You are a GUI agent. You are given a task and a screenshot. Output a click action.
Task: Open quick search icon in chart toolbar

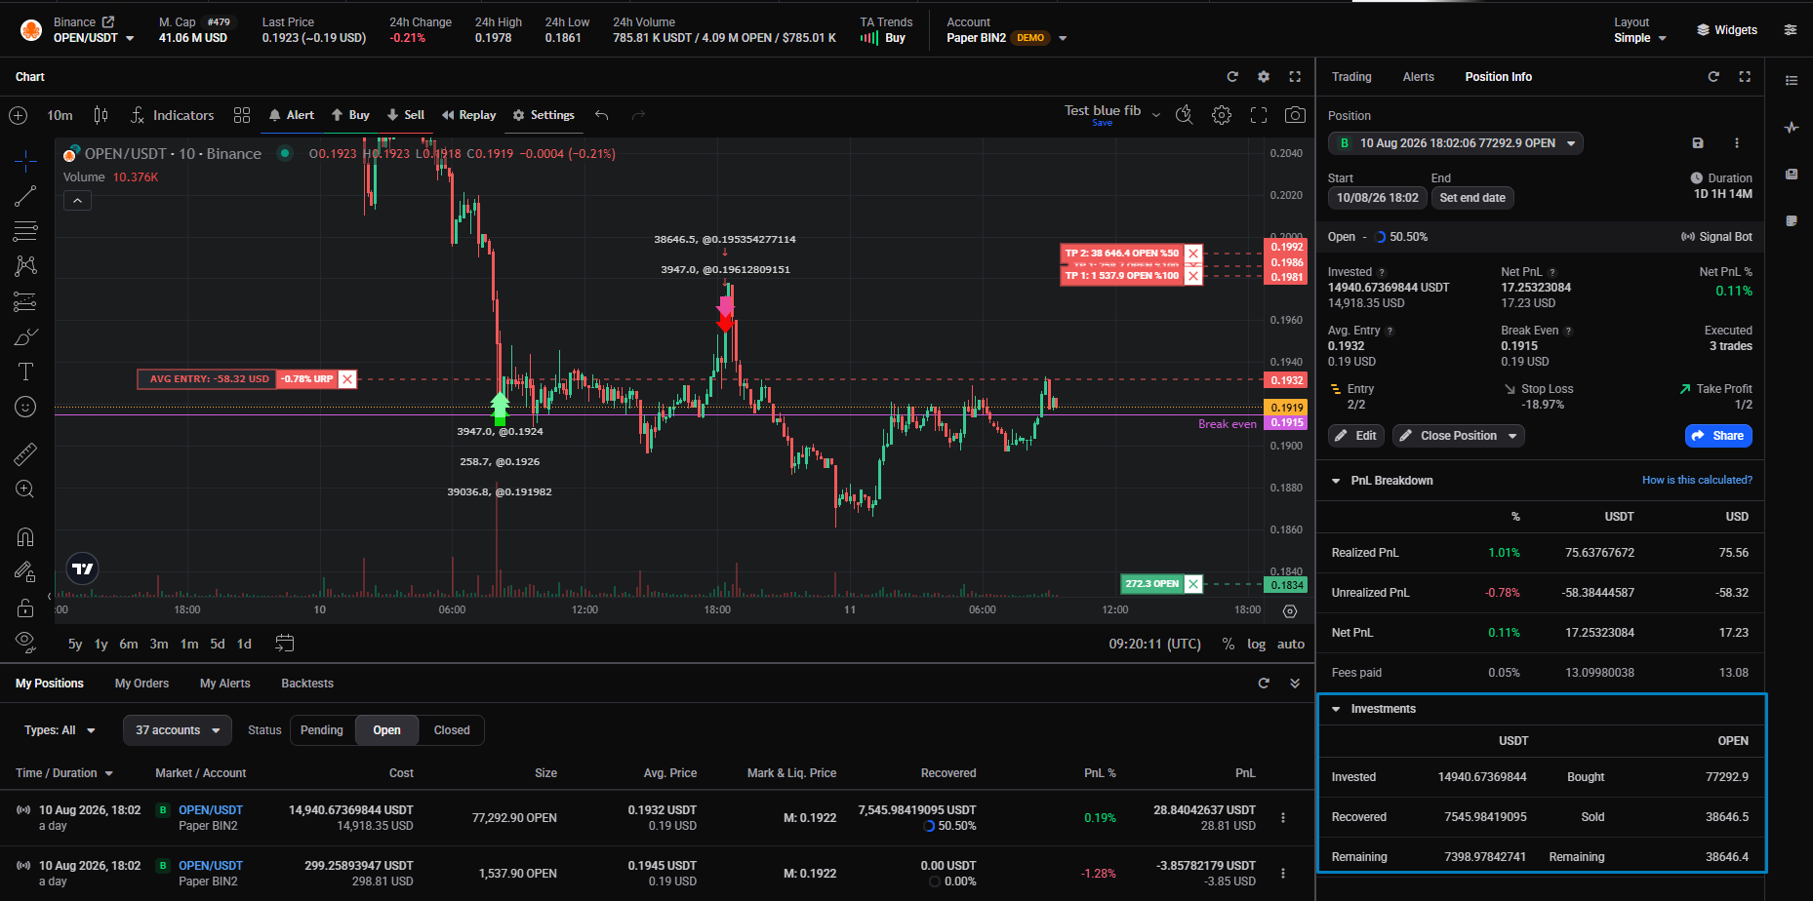[x=1184, y=115]
